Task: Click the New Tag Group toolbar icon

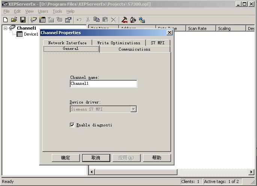Action: point(51,20)
